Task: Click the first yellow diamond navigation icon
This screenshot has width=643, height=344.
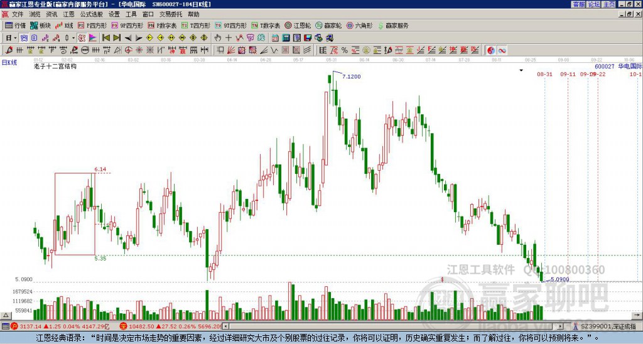Action: 149,38
